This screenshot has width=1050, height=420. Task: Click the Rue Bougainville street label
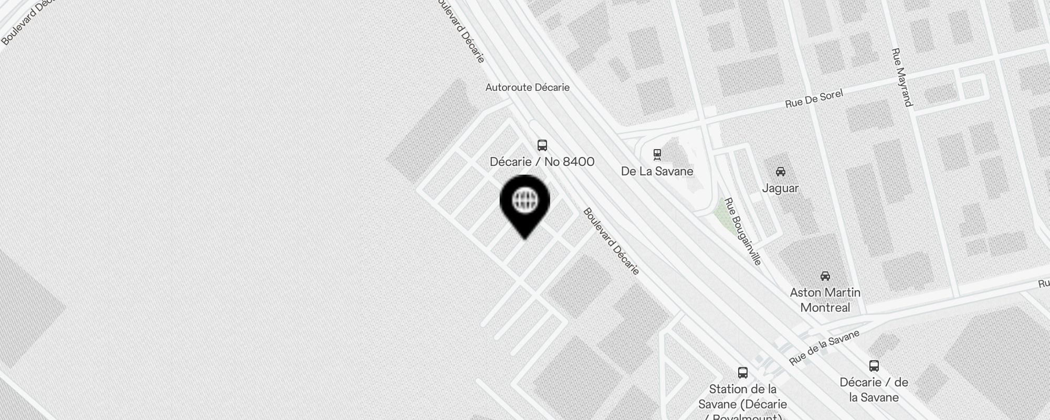[742, 231]
